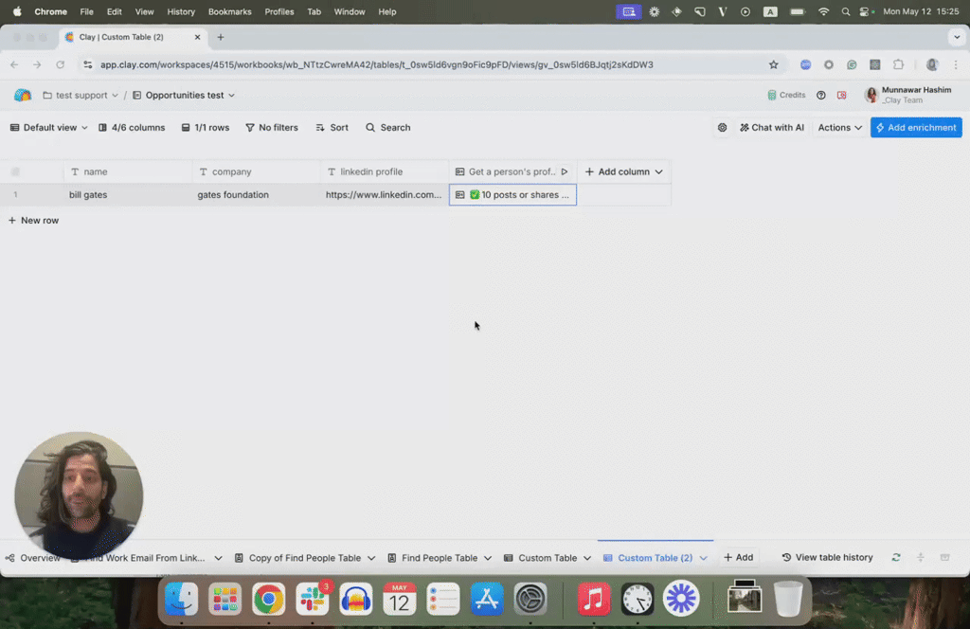Open Chat with AI
Screen dimensions: 970x629
[771, 127]
